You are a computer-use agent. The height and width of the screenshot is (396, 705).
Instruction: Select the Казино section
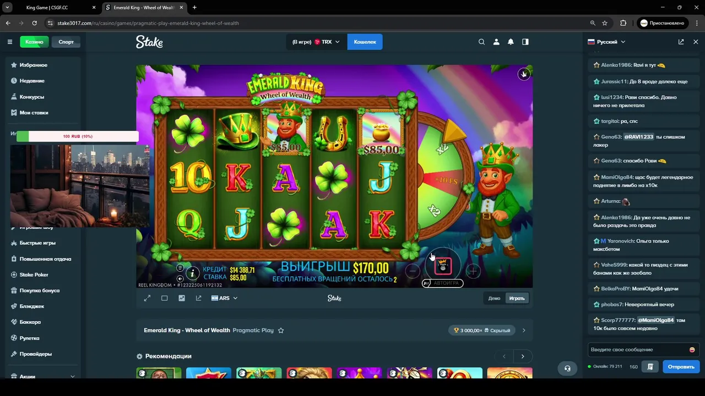(x=34, y=42)
